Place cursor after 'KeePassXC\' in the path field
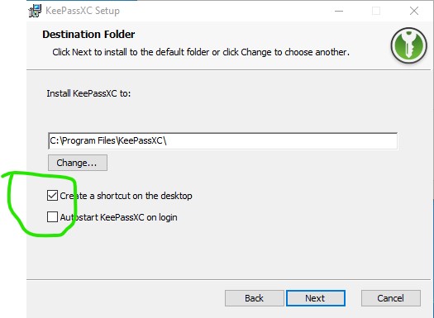434x318 pixels. click(x=168, y=140)
